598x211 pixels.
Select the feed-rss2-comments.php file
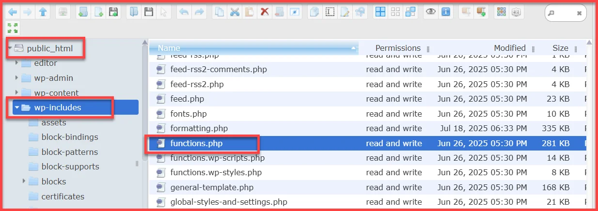(218, 69)
